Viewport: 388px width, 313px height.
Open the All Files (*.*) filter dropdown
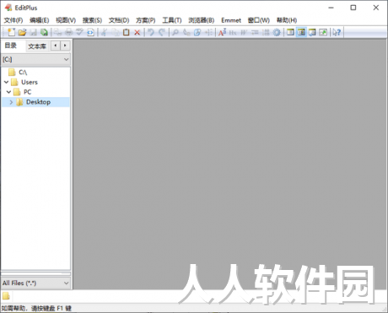pos(35,283)
